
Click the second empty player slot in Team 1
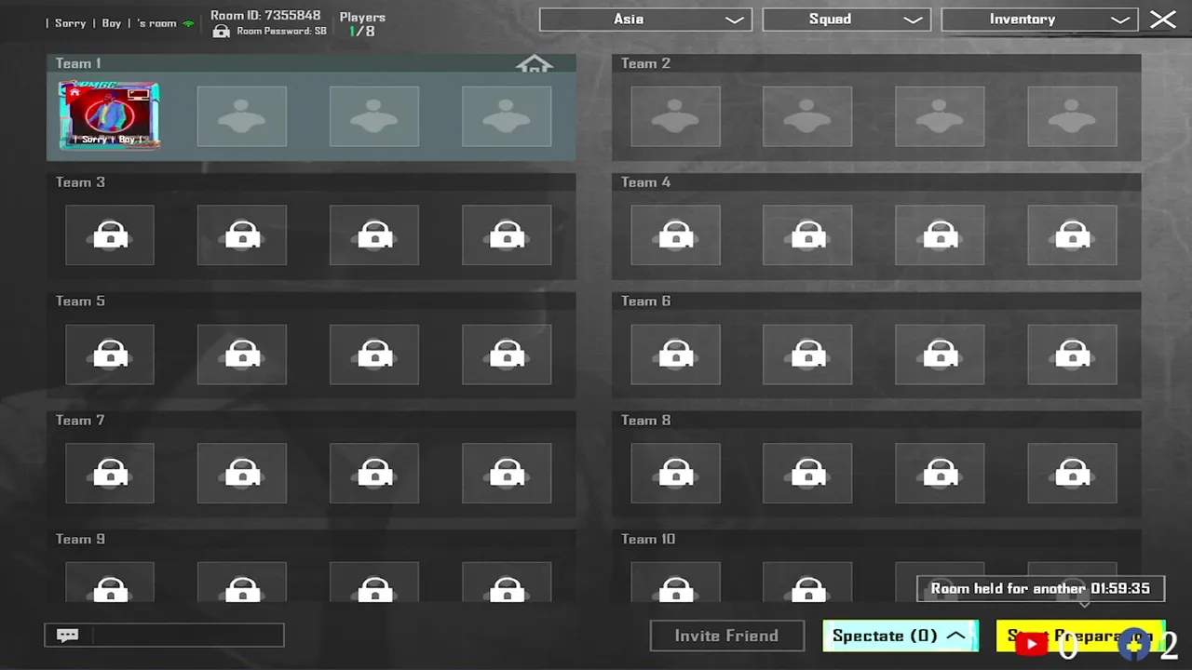pos(242,116)
